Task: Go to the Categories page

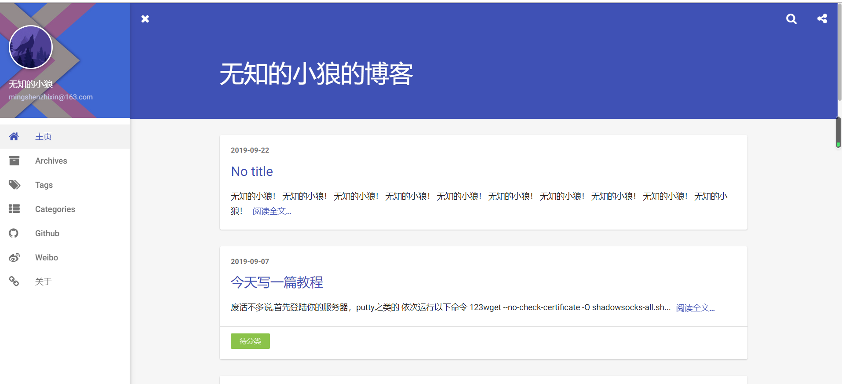Action: point(55,209)
